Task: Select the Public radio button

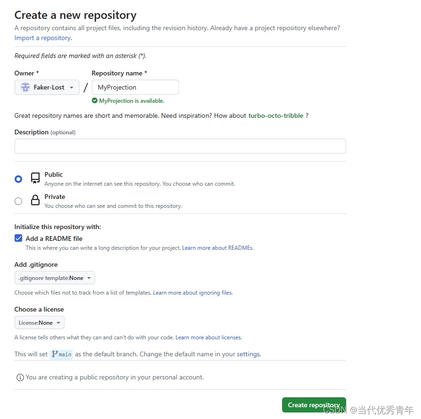Action: tap(18, 179)
